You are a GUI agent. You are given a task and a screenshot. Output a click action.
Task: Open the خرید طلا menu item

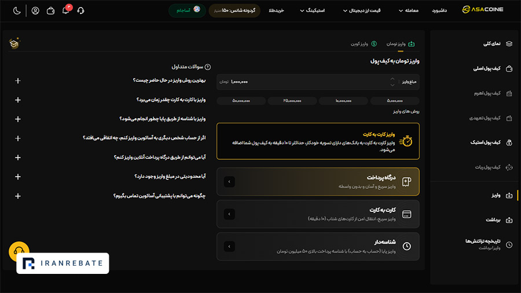(x=277, y=10)
